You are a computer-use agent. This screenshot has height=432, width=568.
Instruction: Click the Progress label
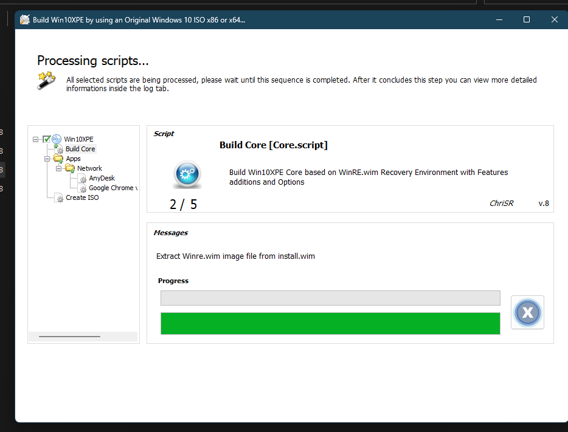pos(173,281)
